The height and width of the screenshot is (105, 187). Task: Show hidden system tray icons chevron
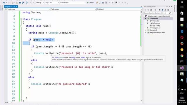tap(179, 86)
